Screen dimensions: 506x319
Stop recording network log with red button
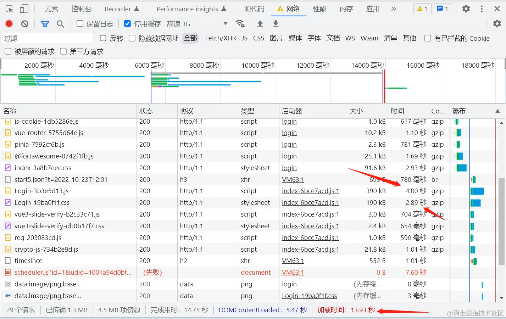click(x=9, y=24)
